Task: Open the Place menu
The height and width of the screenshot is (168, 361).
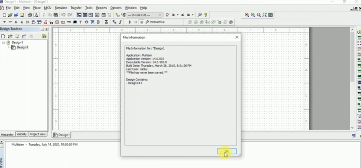Action: tap(37, 8)
